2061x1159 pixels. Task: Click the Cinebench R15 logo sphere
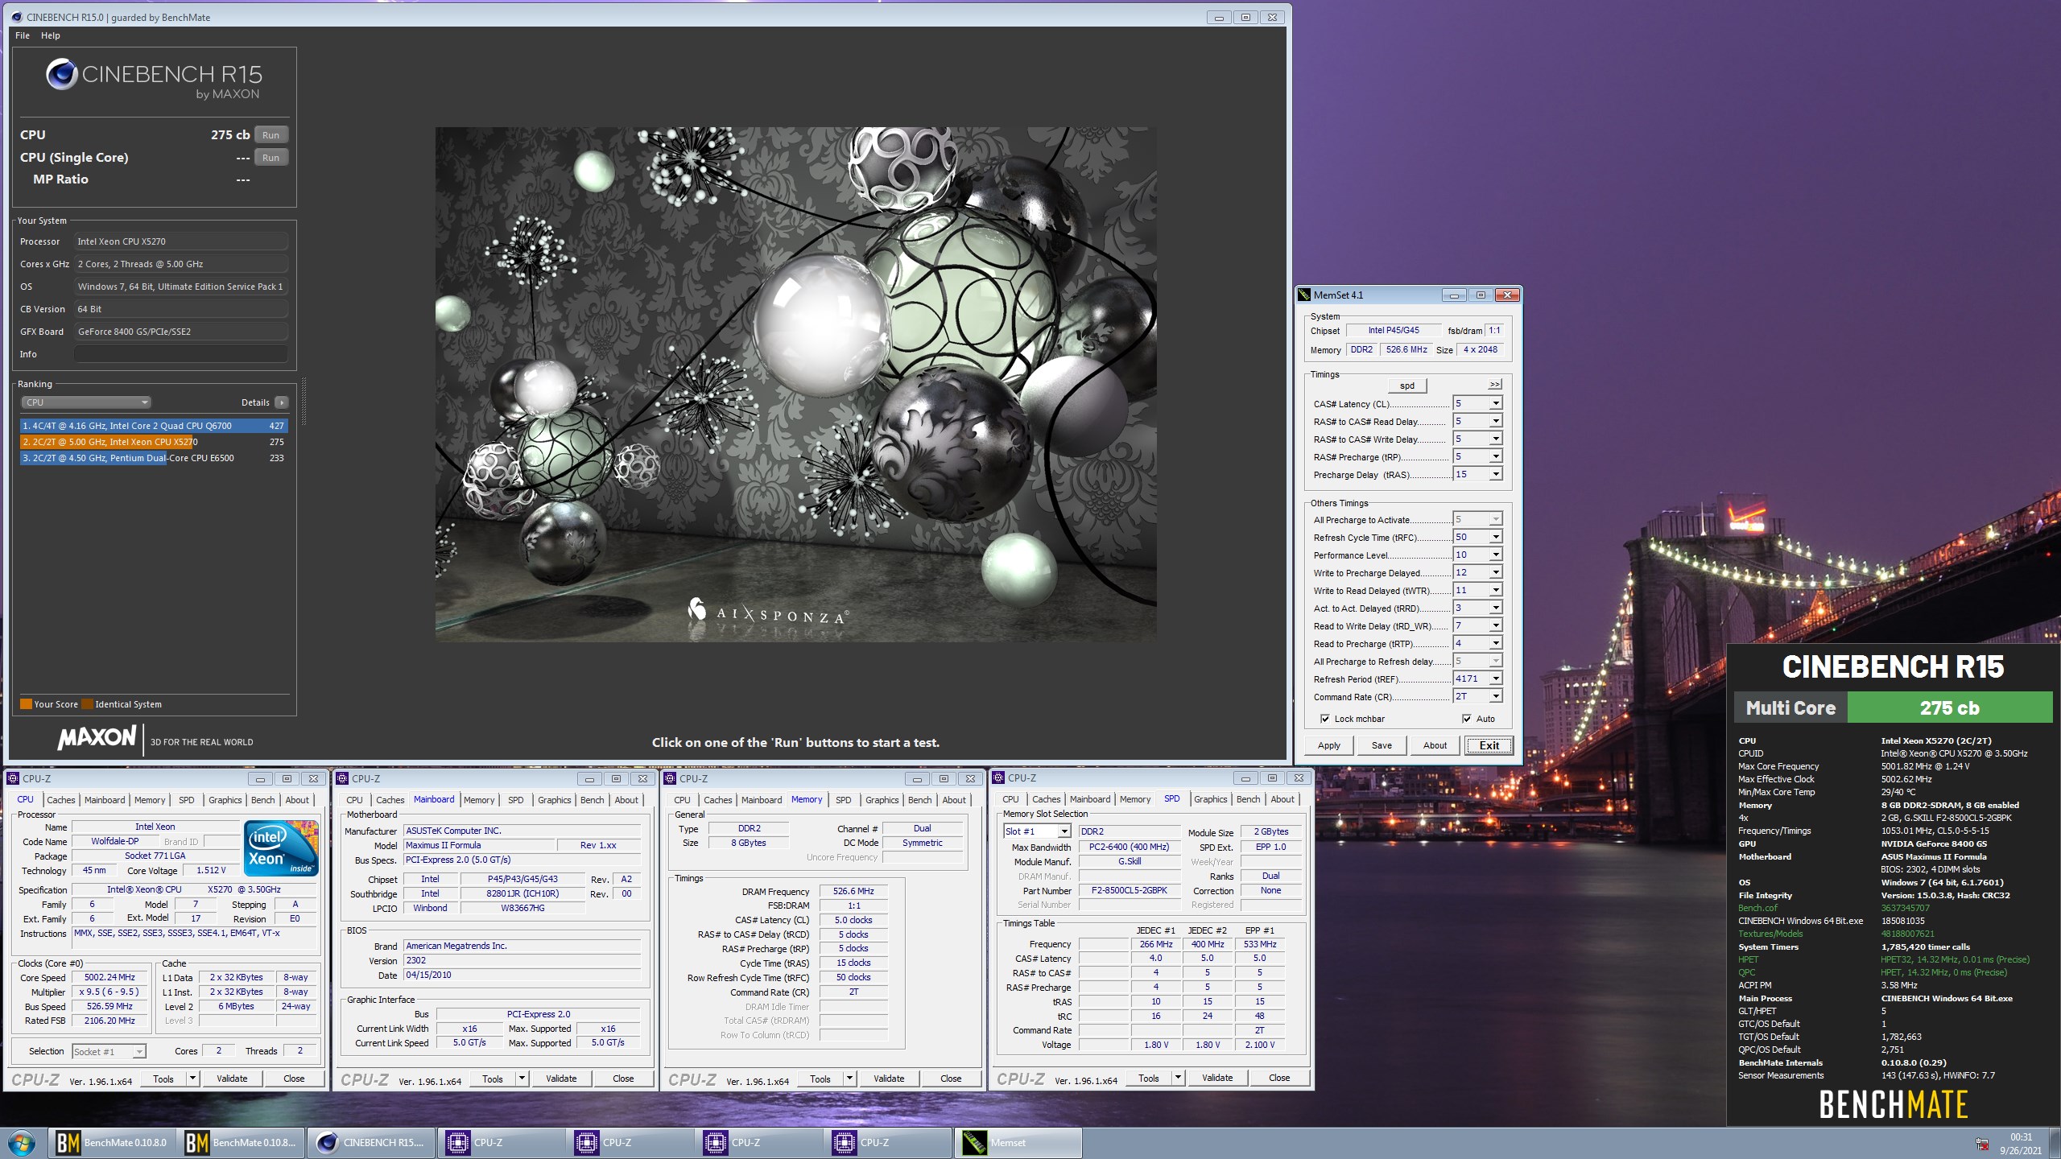tap(62, 74)
